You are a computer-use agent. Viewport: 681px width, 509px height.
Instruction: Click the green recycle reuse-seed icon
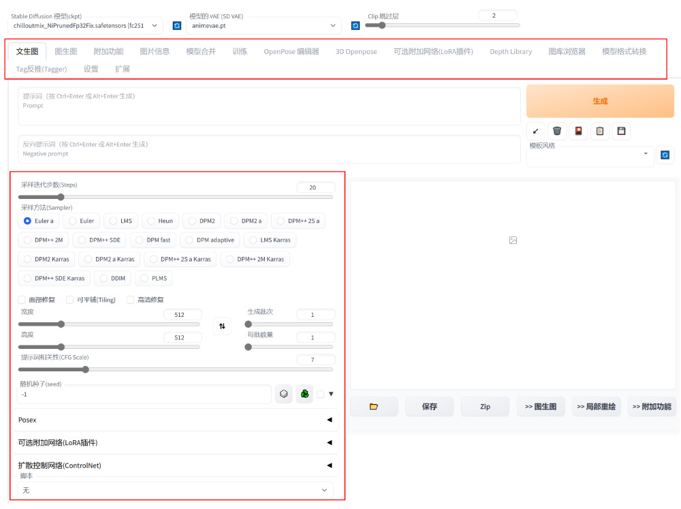(304, 394)
